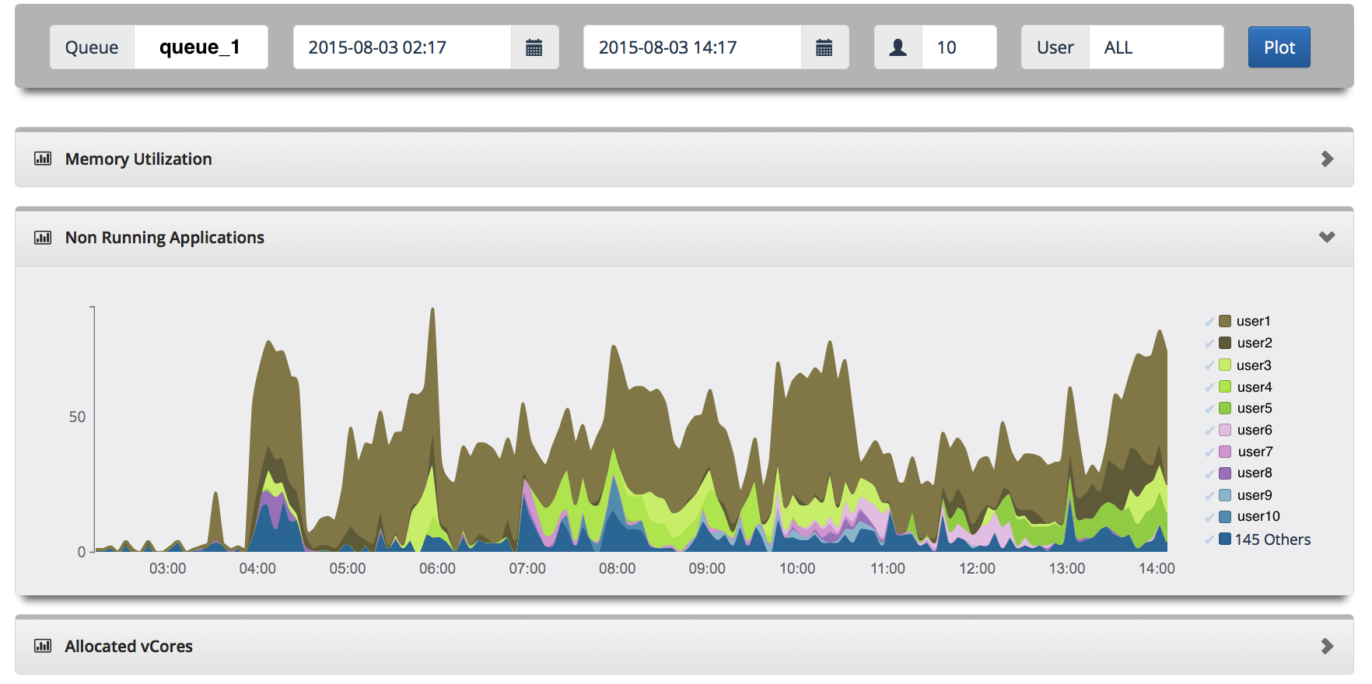Image resolution: width=1372 pixels, height=684 pixels.
Task: Click the user1 legend color swatch
Action: 1225,321
